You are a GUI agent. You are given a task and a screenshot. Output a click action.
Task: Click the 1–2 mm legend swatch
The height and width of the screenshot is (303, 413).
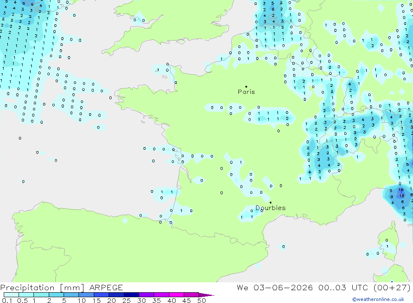(x=41, y=295)
